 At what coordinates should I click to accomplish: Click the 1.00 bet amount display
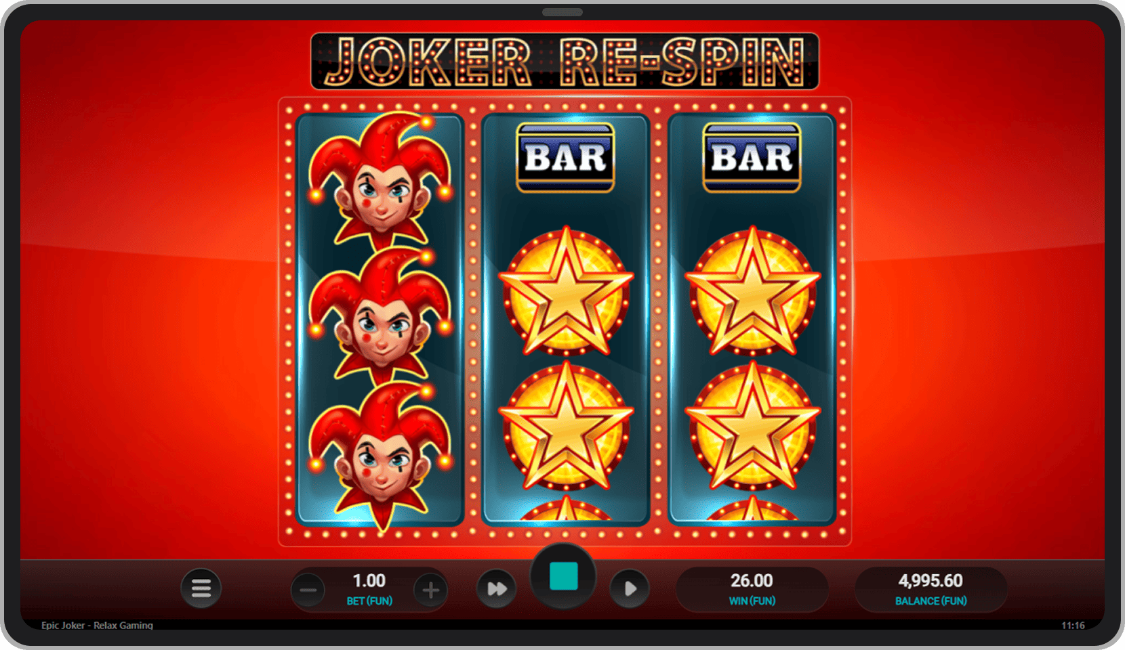369,581
